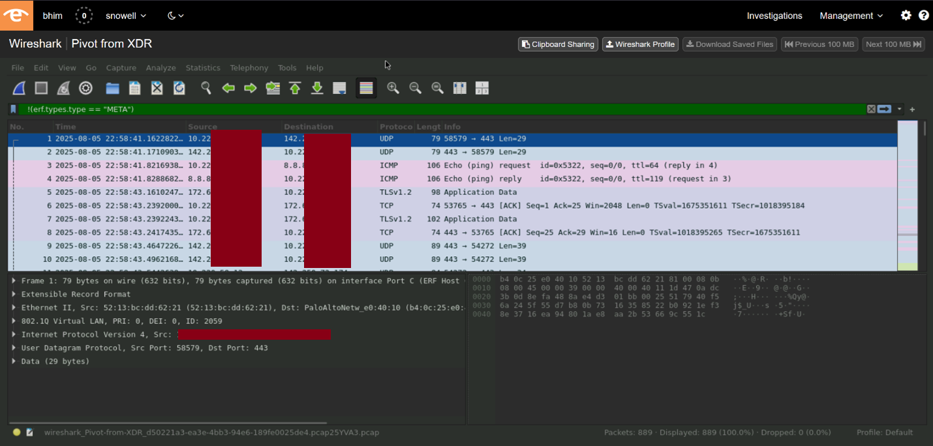Image resolution: width=933 pixels, height=446 pixels.
Task: Expand the Ethernet II packet detail row
Action: pos(14,307)
